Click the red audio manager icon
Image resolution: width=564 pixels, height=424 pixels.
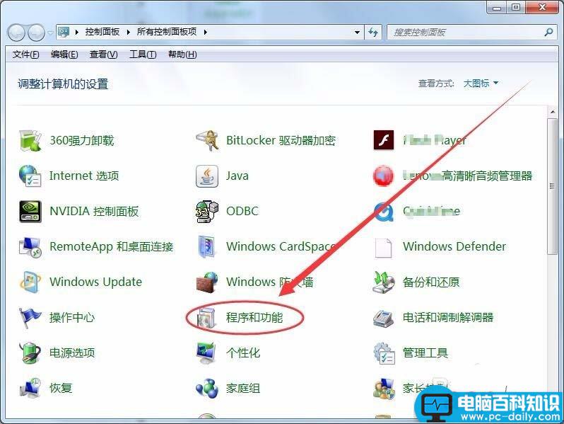(x=384, y=176)
